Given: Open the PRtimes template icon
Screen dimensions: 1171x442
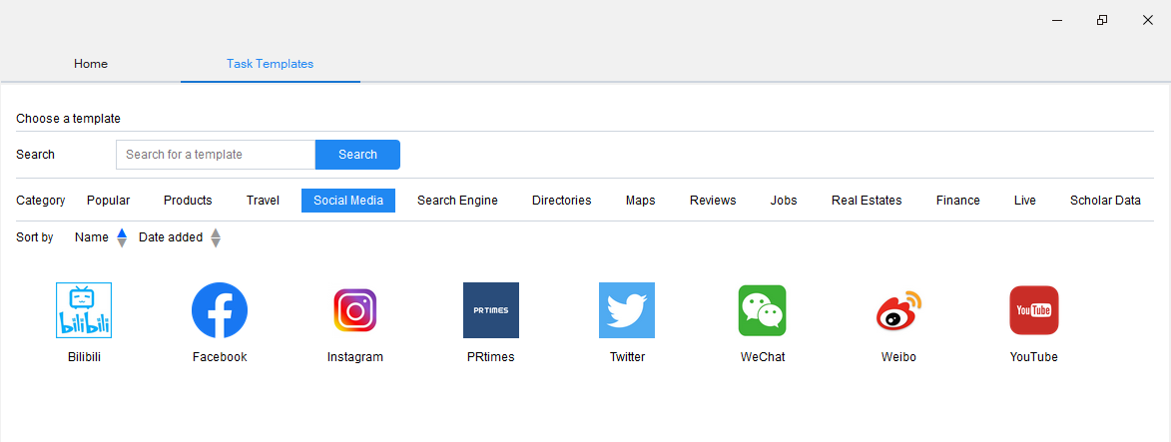Looking at the screenshot, I should pos(491,310).
